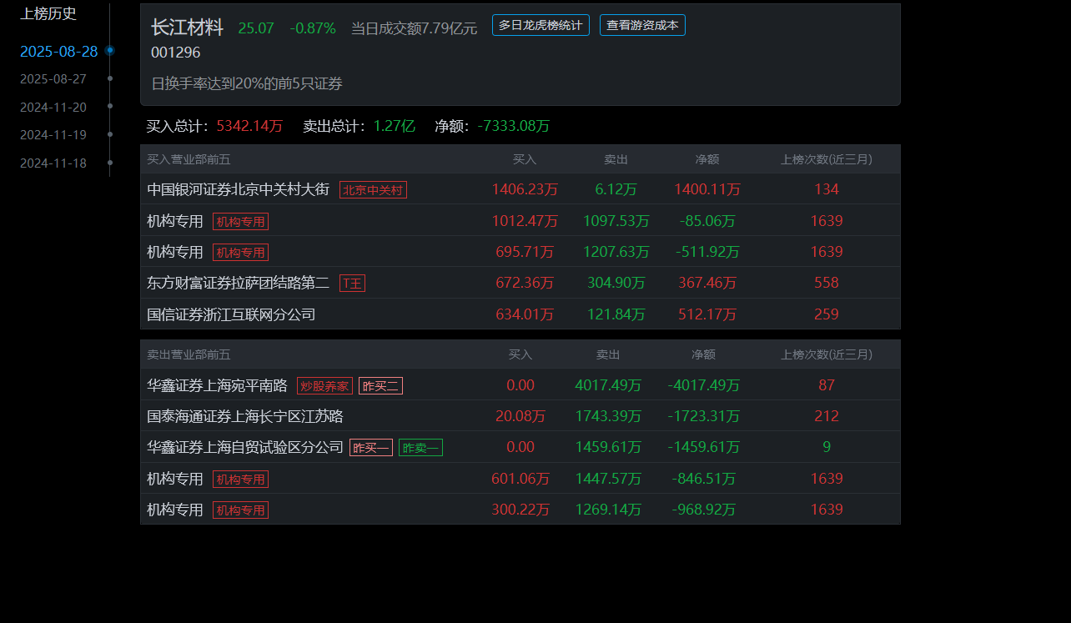Click the listing count 558
This screenshot has width=1071, height=623.
click(x=827, y=283)
